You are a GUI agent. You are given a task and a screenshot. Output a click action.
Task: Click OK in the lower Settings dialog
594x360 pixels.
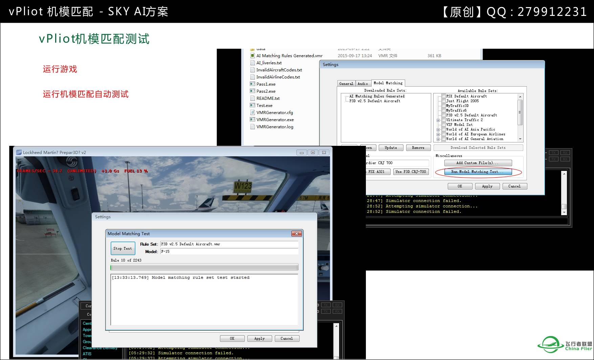[232, 338]
